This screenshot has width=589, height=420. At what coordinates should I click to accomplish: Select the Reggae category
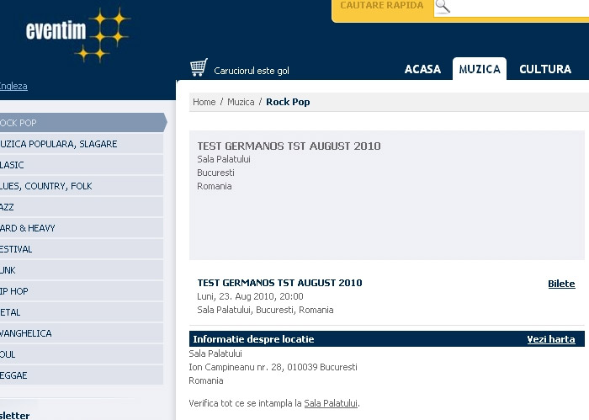click(82, 375)
